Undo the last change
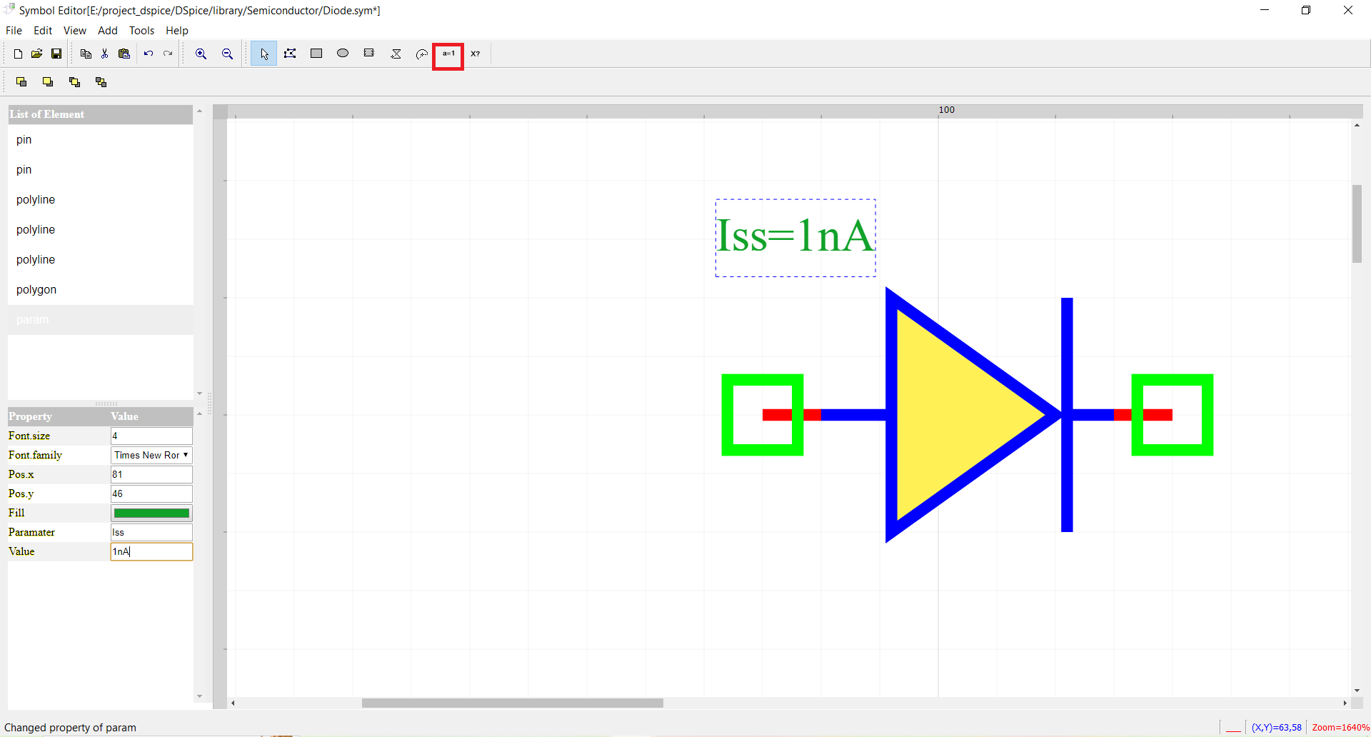This screenshot has width=1371, height=737. (x=149, y=54)
